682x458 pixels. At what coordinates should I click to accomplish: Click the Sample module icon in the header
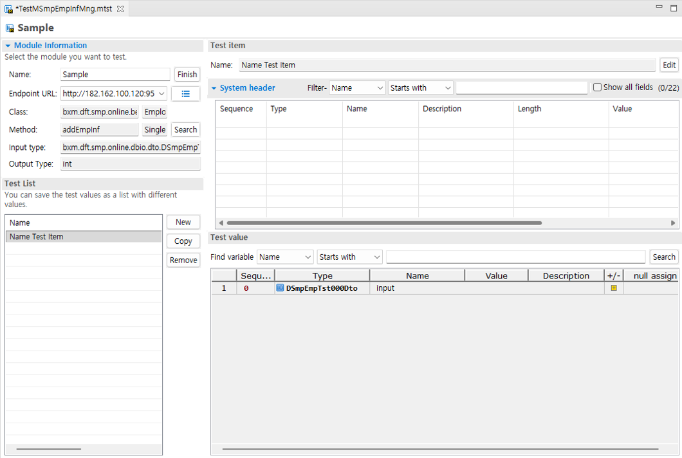(9, 28)
